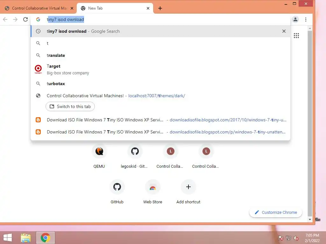The height and width of the screenshot is (244, 326).
Task: Open the 'legoskid · Git...' shortcut
Action: pyautogui.click(x=135, y=157)
